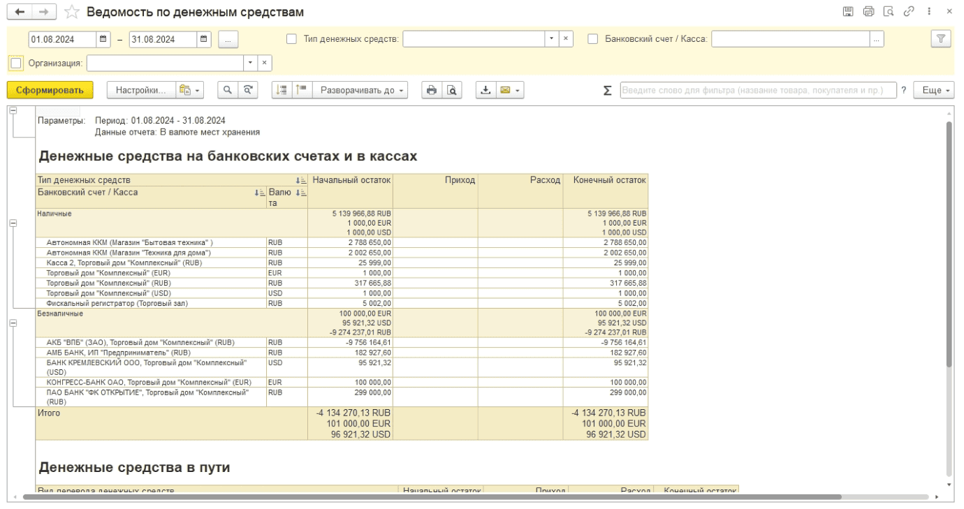The image size is (964, 509).
Task: Toggle the Организация checkbox
Action: click(16, 63)
